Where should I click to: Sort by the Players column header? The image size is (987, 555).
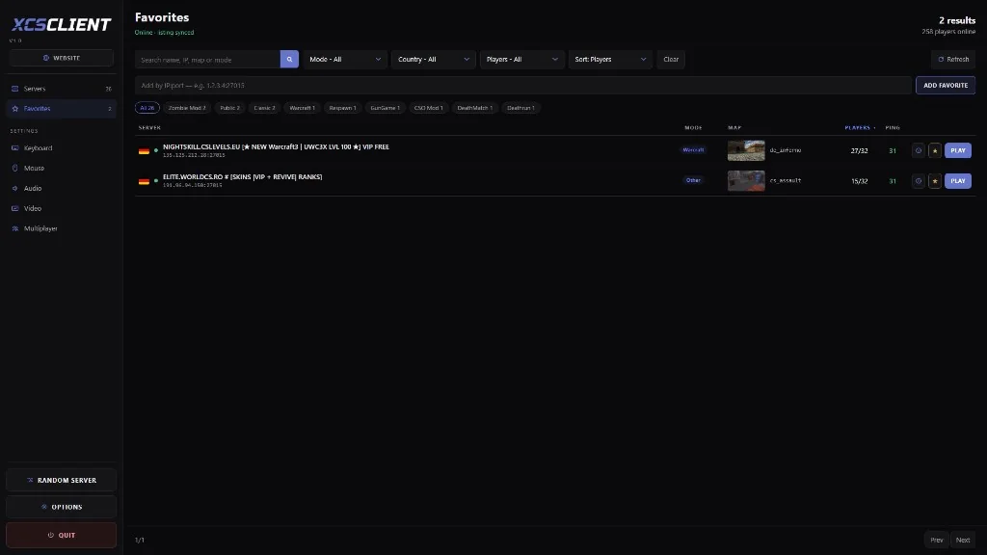click(x=860, y=128)
